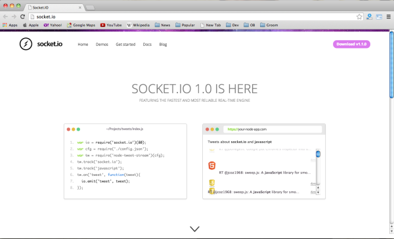This screenshot has width=394, height=239.
Task: Select the Socket.IO browser tab
Action: point(54,7)
